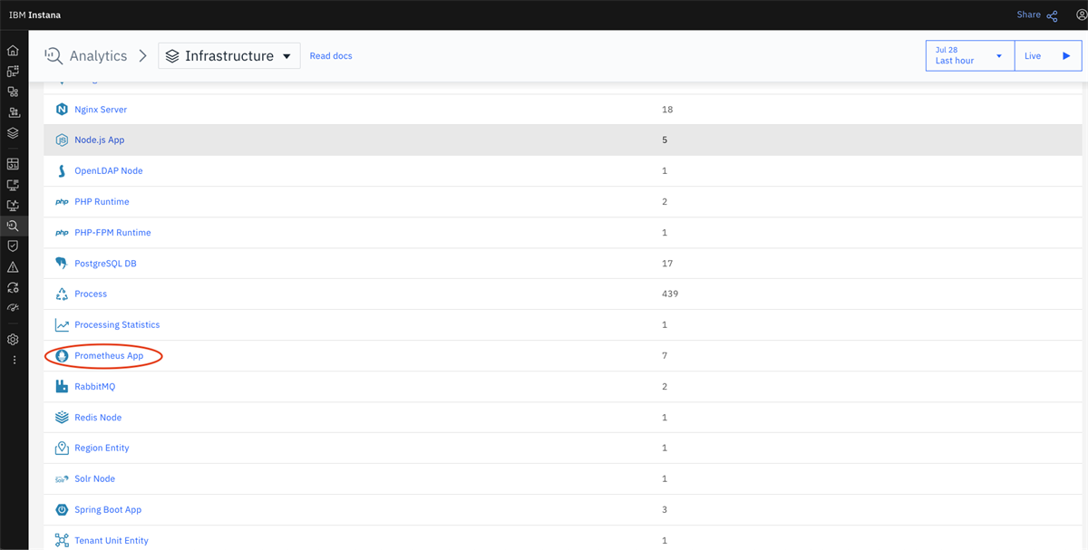Click the Region Entity map icon
Viewport: 1088px width, 550px height.
(62, 449)
